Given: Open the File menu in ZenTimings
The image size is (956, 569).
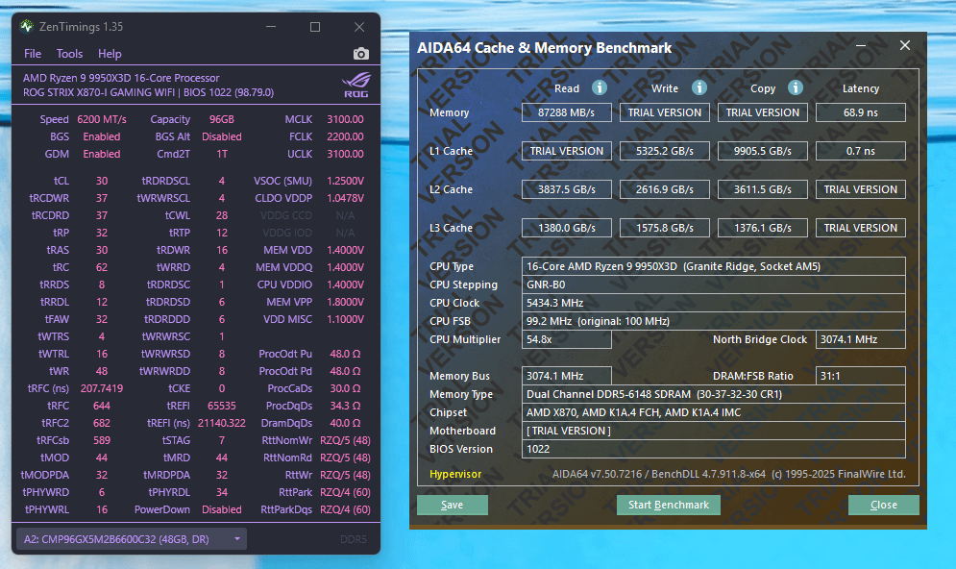Looking at the screenshot, I should tap(33, 54).
